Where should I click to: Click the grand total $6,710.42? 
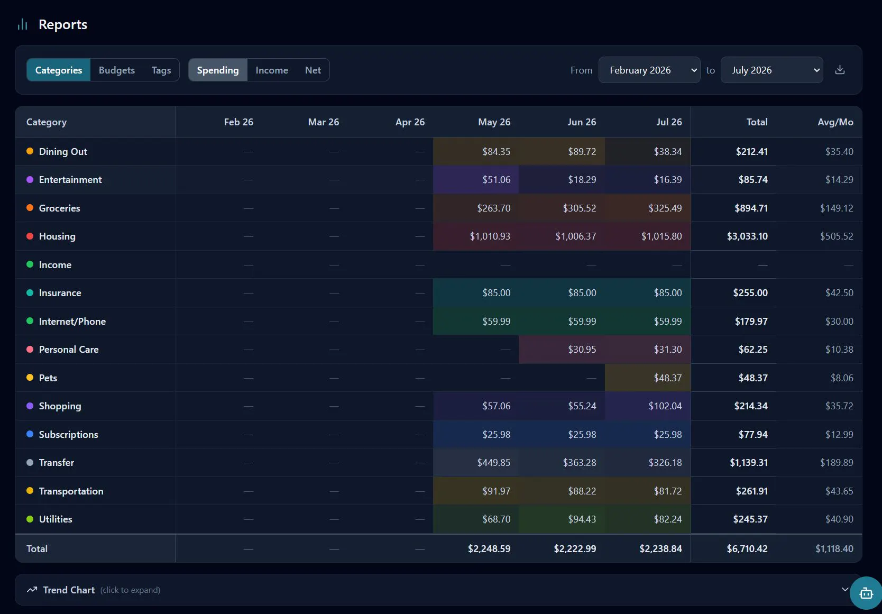click(747, 548)
